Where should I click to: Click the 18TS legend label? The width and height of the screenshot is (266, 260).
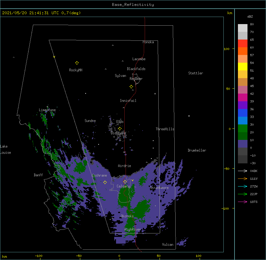pos(254,202)
